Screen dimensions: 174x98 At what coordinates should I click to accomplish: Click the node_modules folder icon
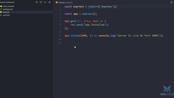1,6
